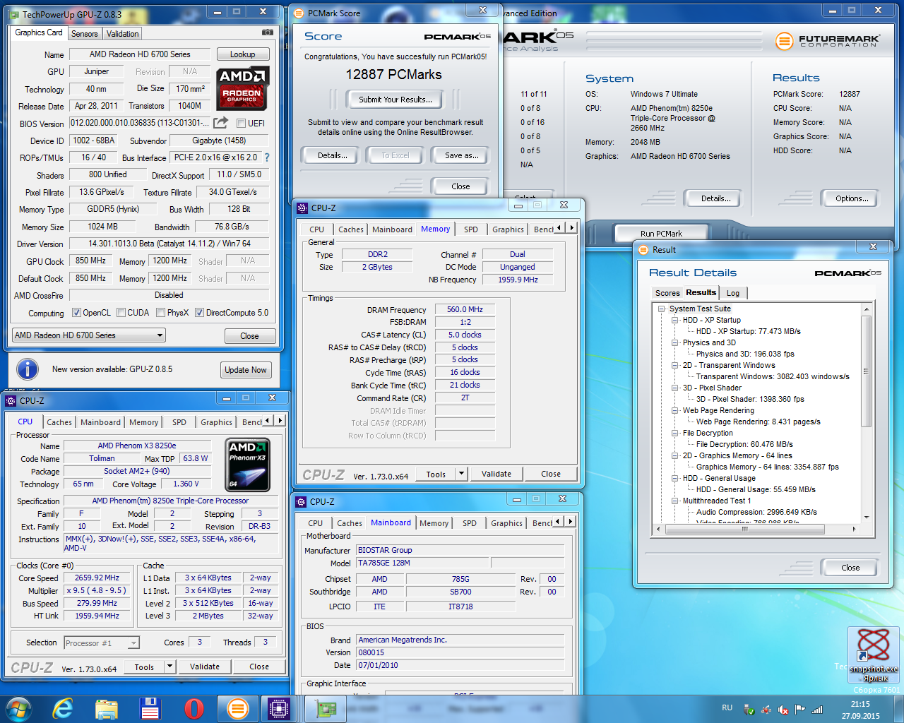904x723 pixels.
Task: Click the Run PCMark button
Action: tap(661, 234)
